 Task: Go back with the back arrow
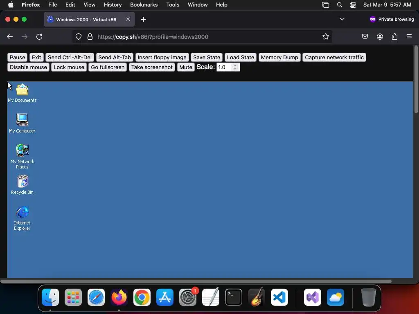pos(10,37)
